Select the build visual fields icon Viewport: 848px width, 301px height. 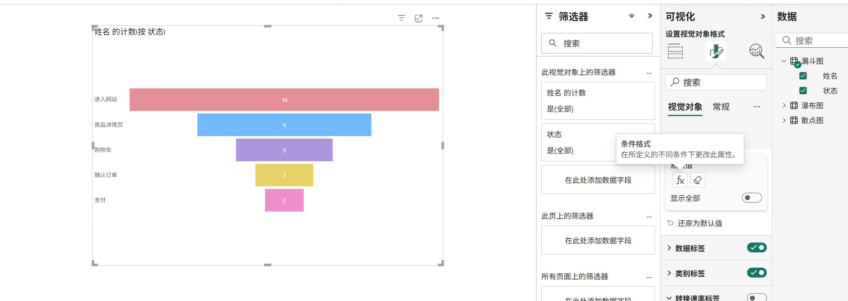click(x=675, y=51)
